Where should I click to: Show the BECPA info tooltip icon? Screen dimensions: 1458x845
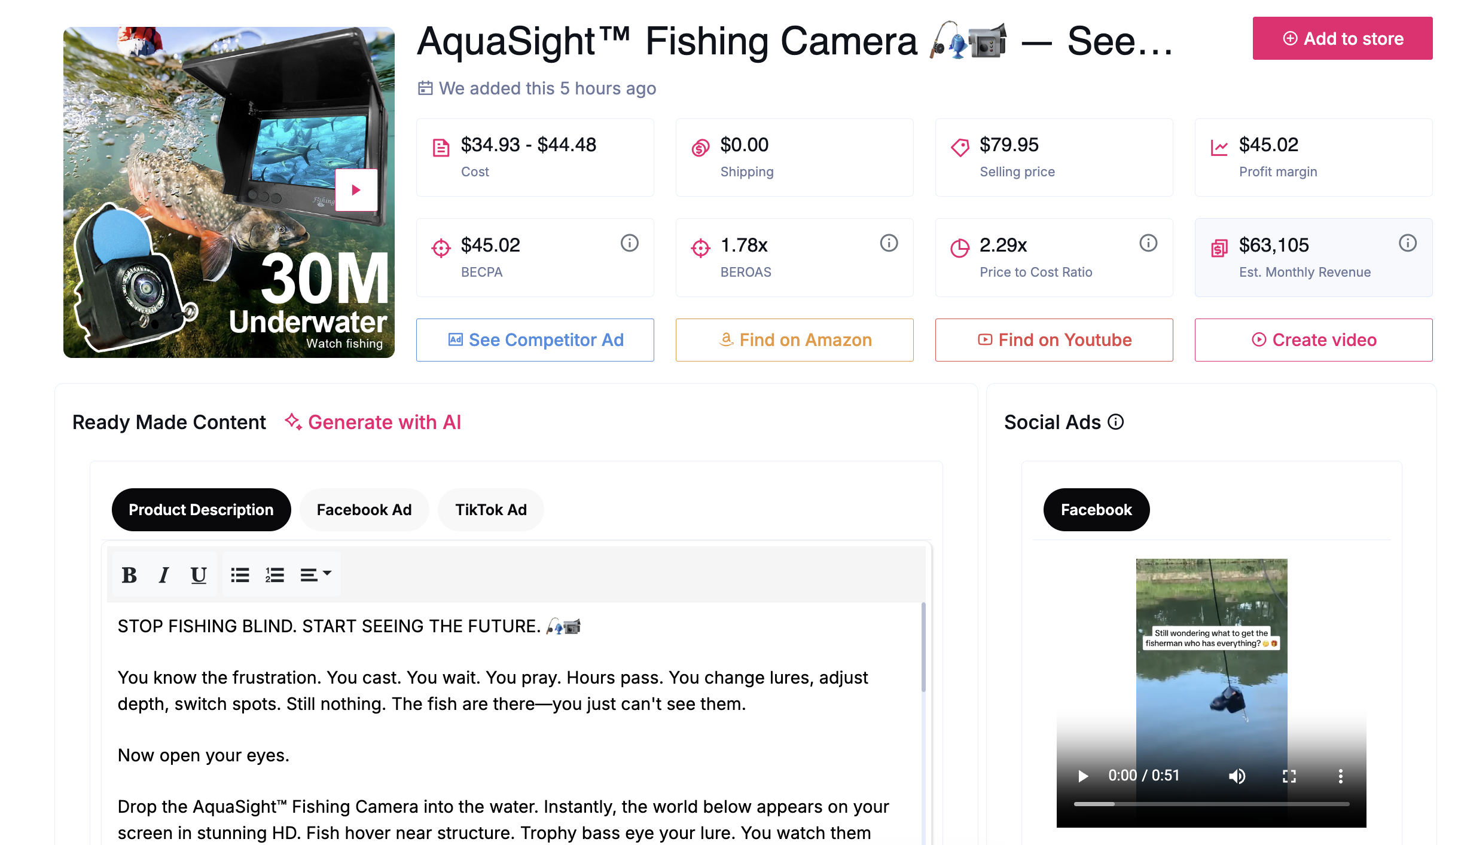click(x=629, y=243)
